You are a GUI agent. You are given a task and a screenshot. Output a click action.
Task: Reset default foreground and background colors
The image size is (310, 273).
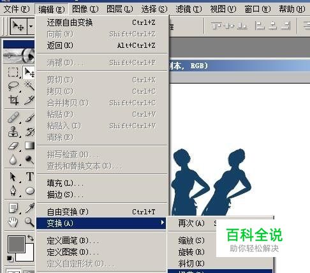point(10,258)
